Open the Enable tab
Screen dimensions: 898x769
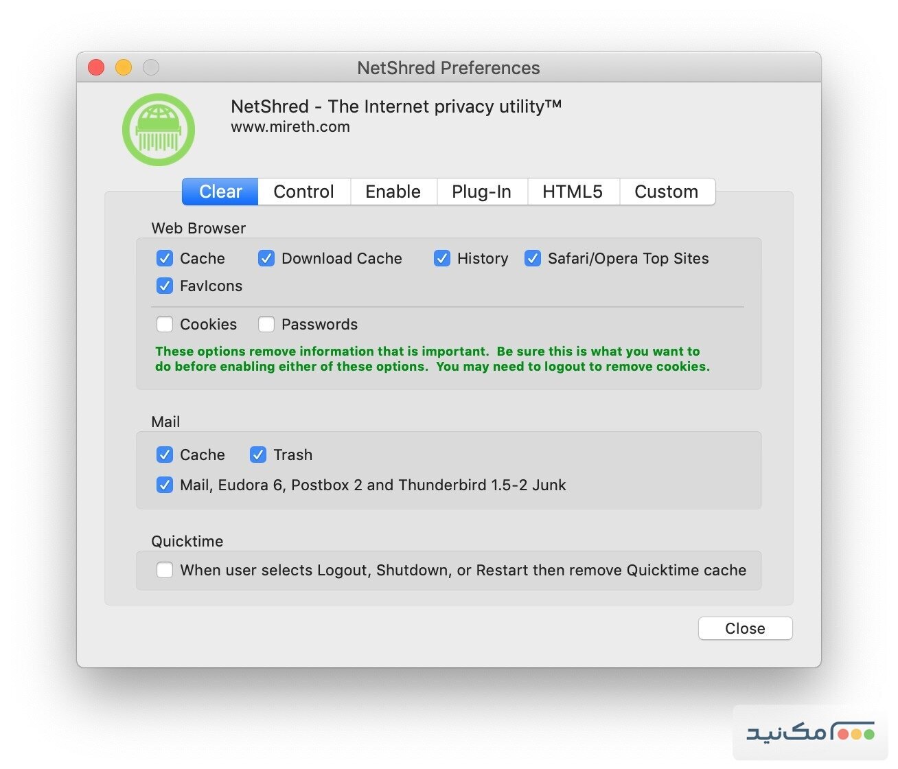[393, 192]
